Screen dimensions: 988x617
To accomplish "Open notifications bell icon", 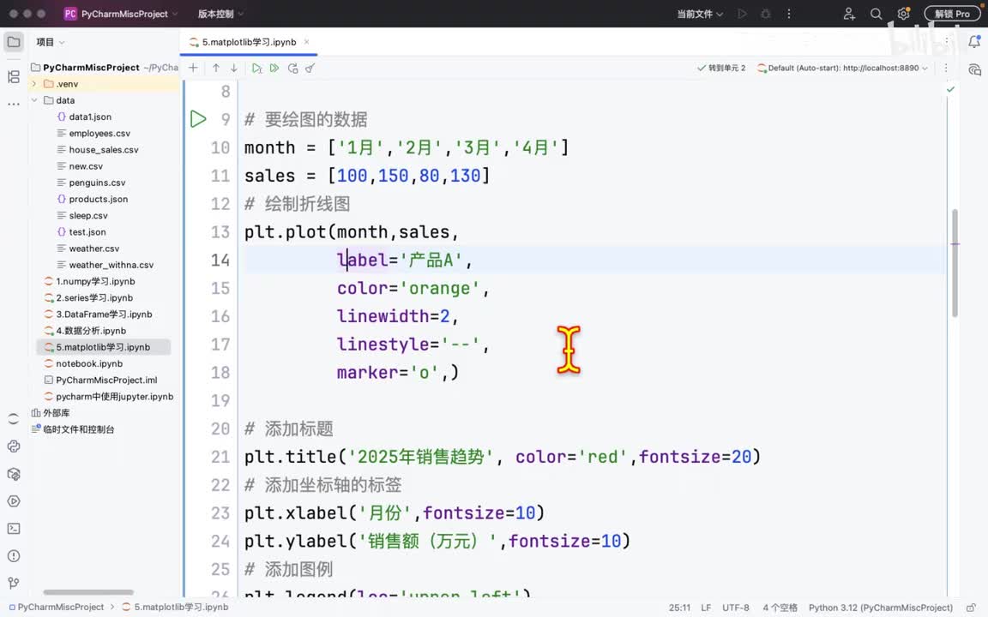I will [974, 42].
